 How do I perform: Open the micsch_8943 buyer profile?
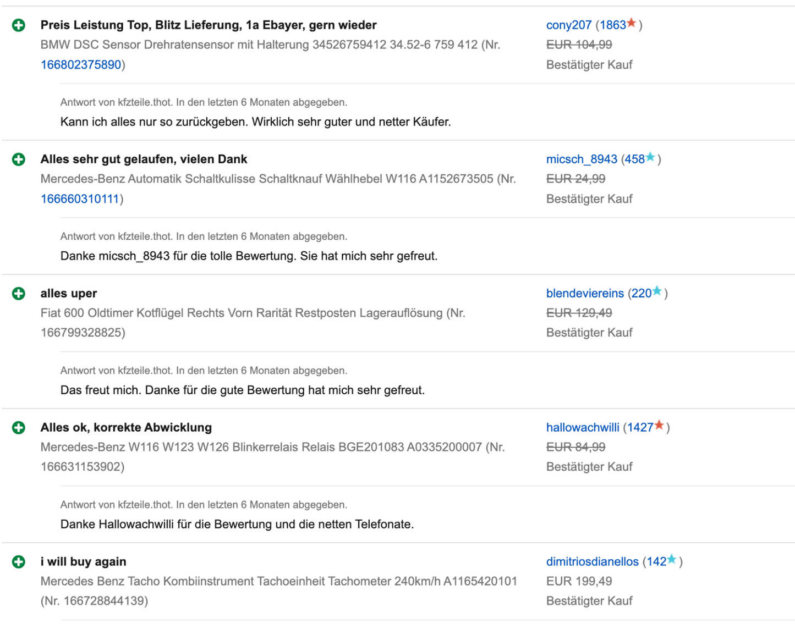(x=582, y=159)
